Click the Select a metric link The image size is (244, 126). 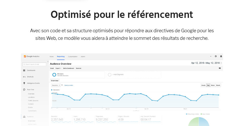click(69, 85)
